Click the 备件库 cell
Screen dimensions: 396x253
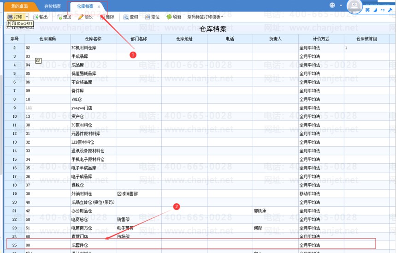(x=93, y=91)
